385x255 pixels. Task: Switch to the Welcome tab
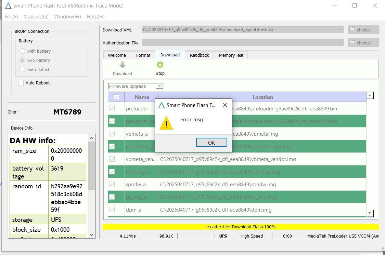tap(117, 55)
